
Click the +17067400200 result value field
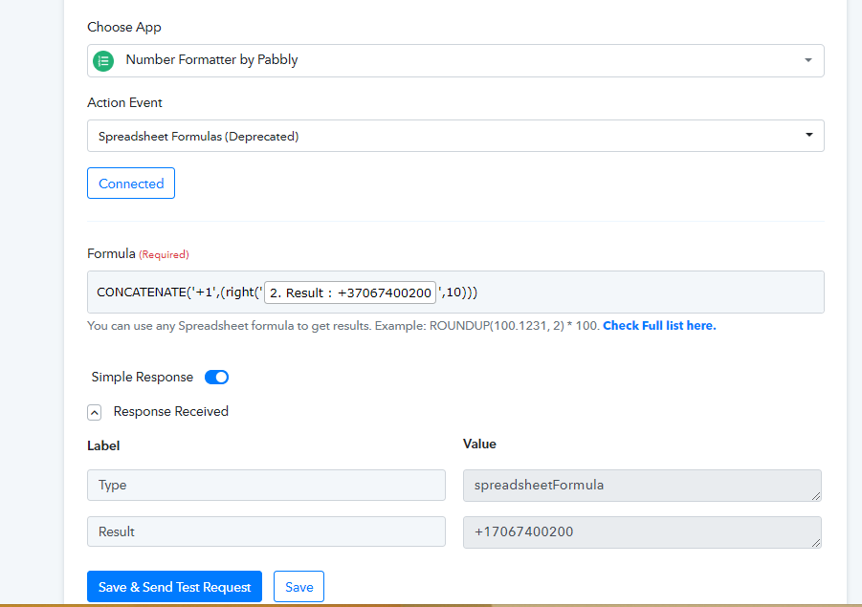click(642, 532)
